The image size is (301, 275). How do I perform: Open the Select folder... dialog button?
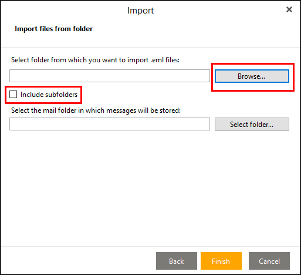point(252,125)
